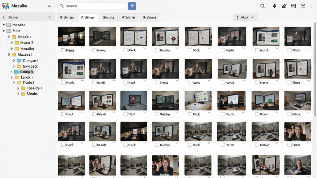
Task: Open the three-dot more options menu
Action: (x=312, y=6)
